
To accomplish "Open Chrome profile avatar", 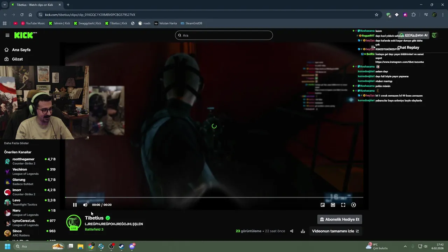I will 434,15.
